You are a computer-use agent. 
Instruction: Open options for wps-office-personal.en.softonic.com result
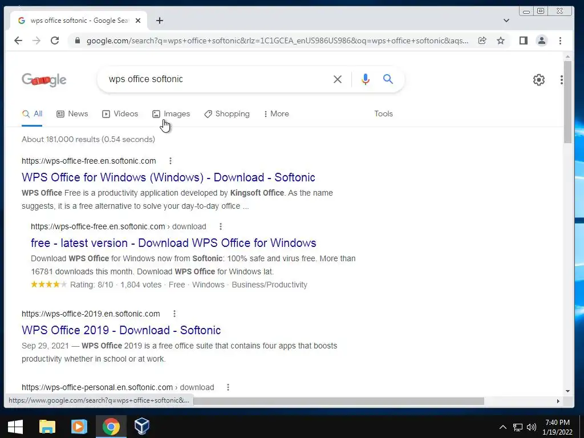(228, 387)
